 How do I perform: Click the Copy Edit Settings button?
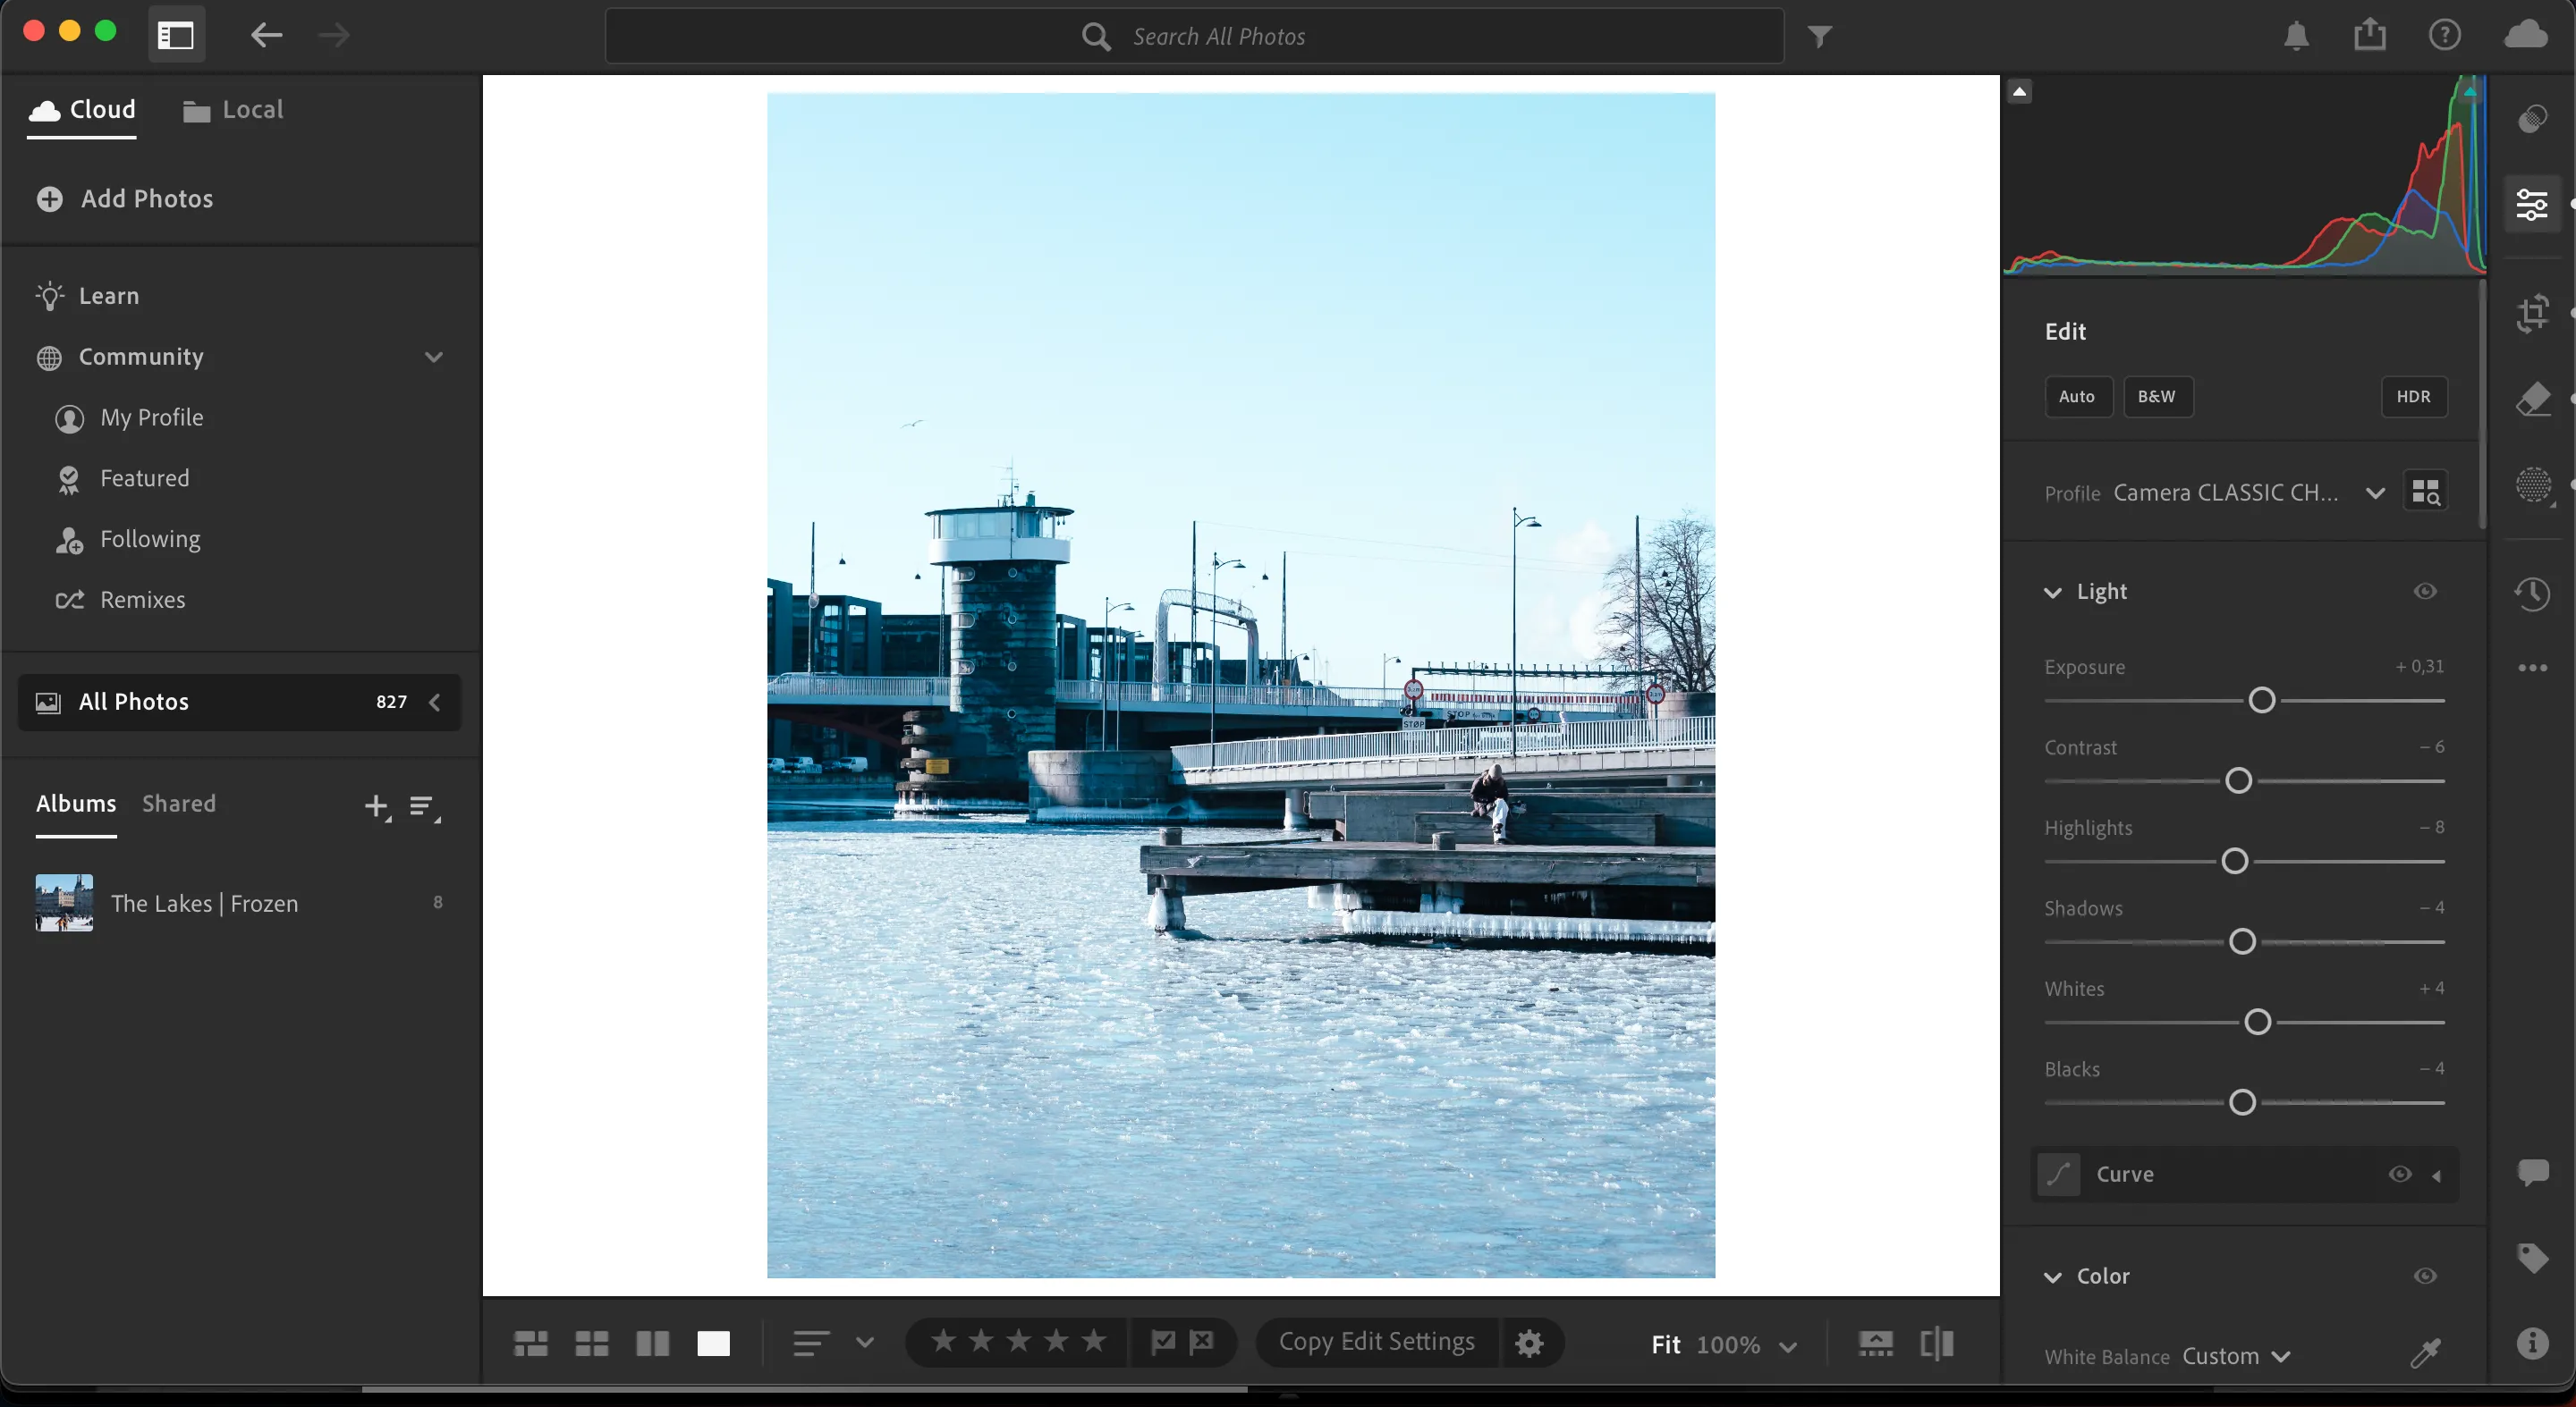point(1376,1342)
